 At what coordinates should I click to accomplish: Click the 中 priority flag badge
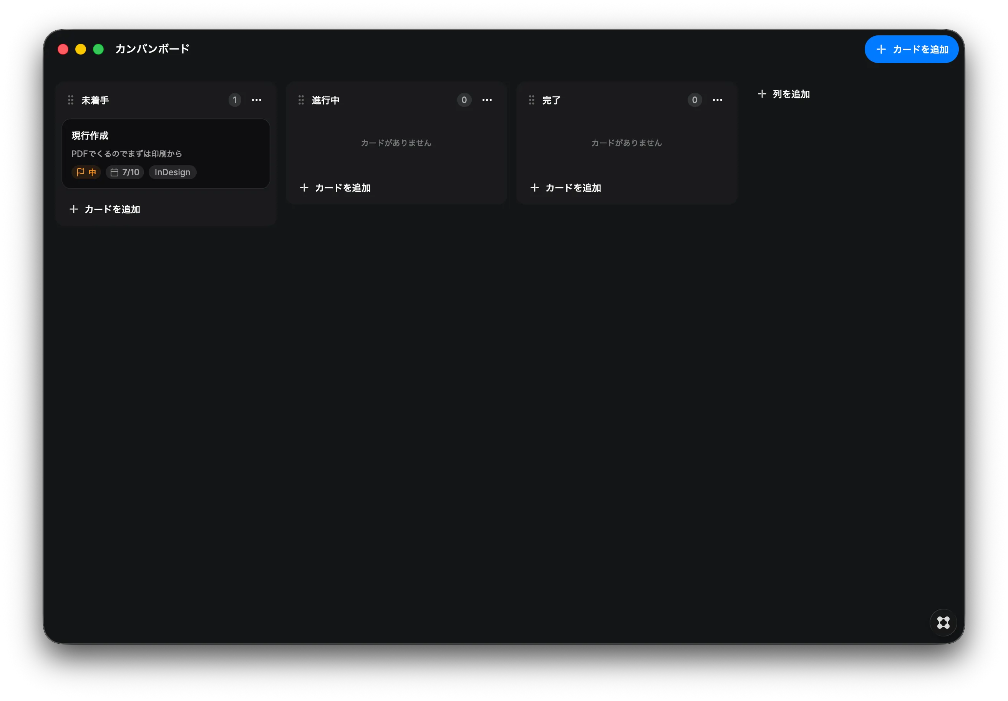86,172
